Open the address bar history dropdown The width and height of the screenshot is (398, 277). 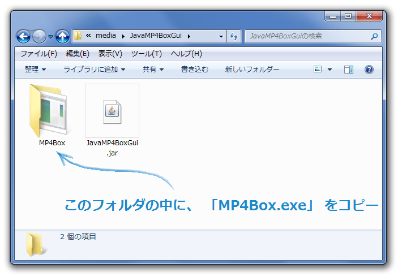tap(221, 37)
